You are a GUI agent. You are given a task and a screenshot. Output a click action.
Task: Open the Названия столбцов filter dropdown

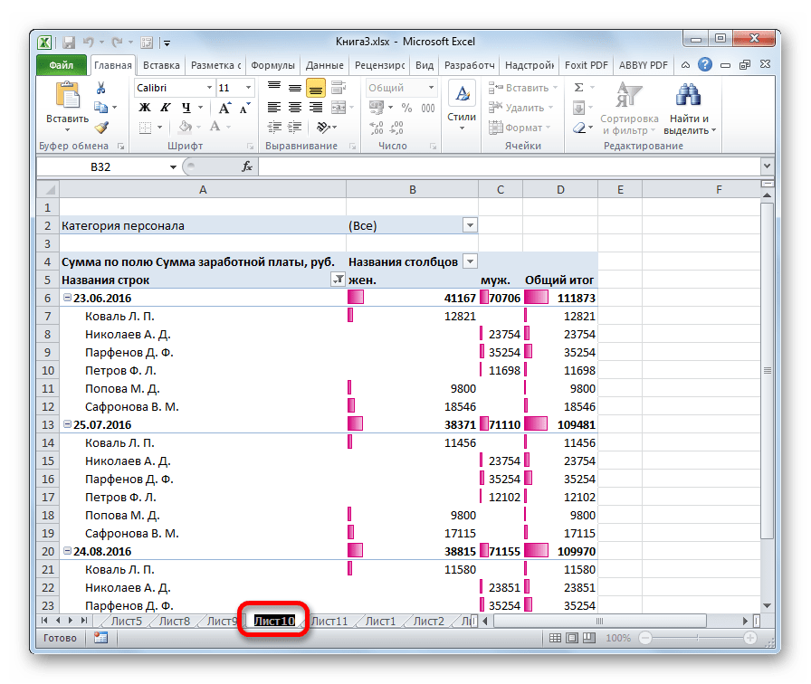[x=469, y=261]
